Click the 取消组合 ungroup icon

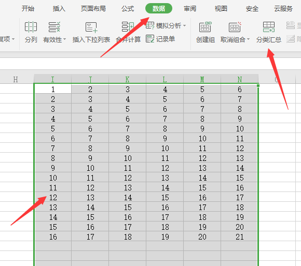235,27
